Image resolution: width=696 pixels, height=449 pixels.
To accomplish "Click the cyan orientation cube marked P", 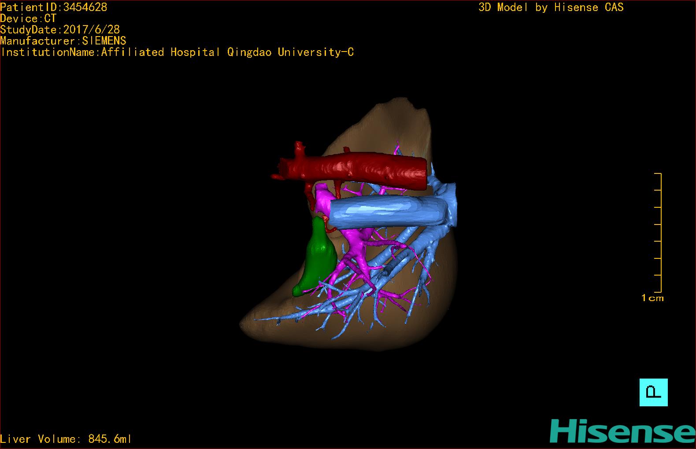I will [653, 392].
